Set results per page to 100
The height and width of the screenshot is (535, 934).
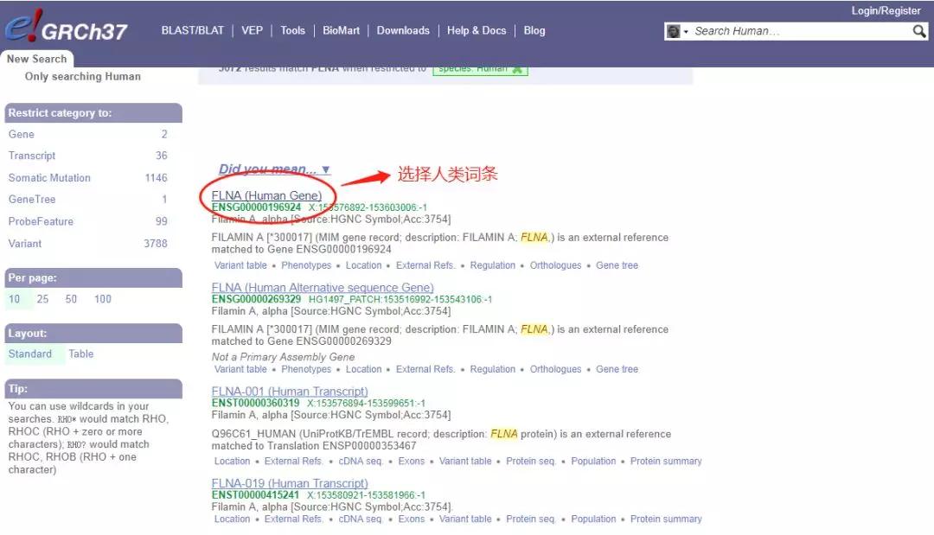pos(103,299)
